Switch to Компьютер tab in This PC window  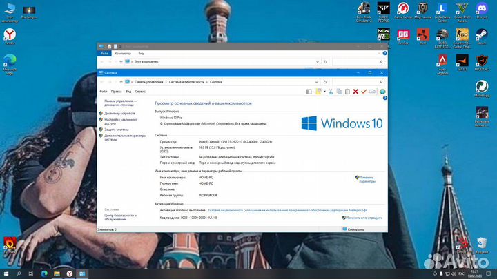(x=123, y=54)
